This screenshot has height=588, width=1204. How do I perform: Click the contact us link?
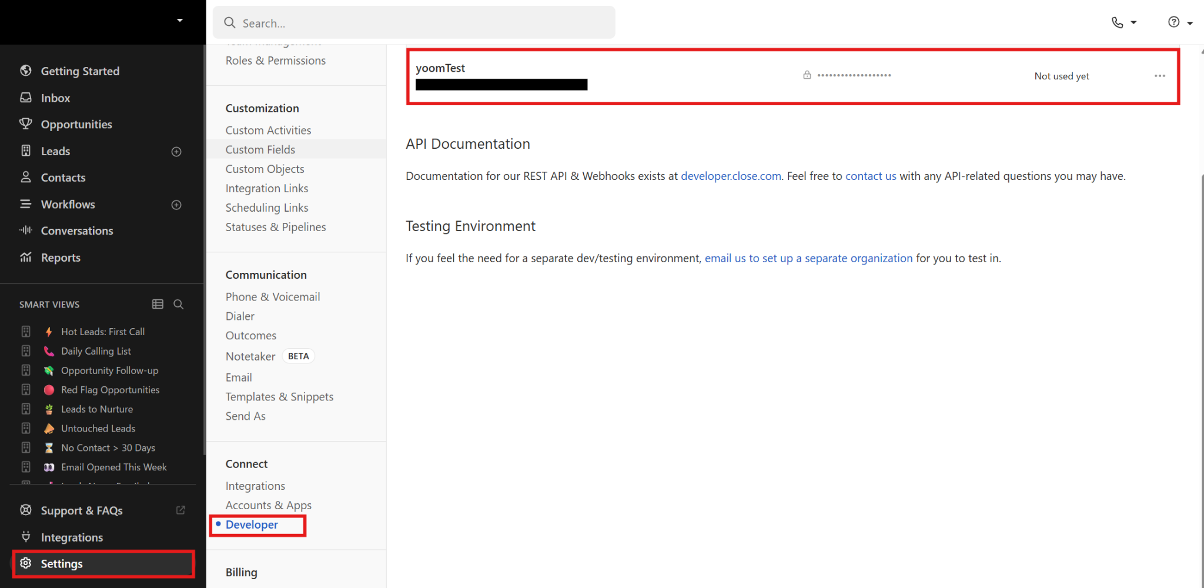click(x=870, y=176)
